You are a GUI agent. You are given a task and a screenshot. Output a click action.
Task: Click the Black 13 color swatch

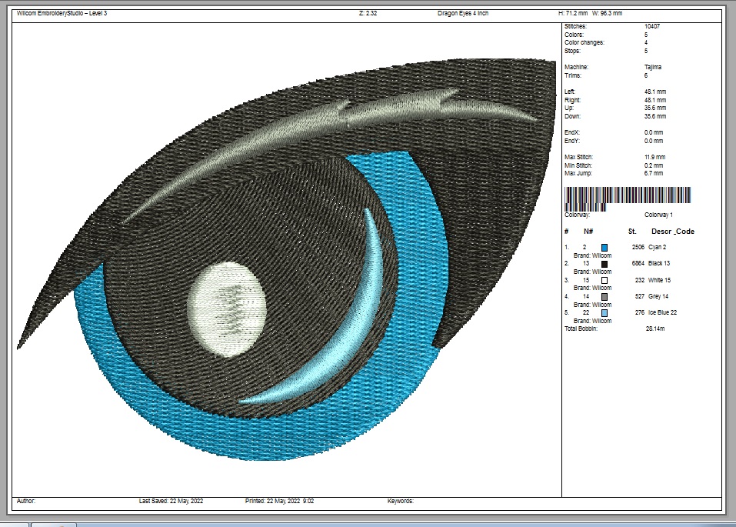(604, 264)
